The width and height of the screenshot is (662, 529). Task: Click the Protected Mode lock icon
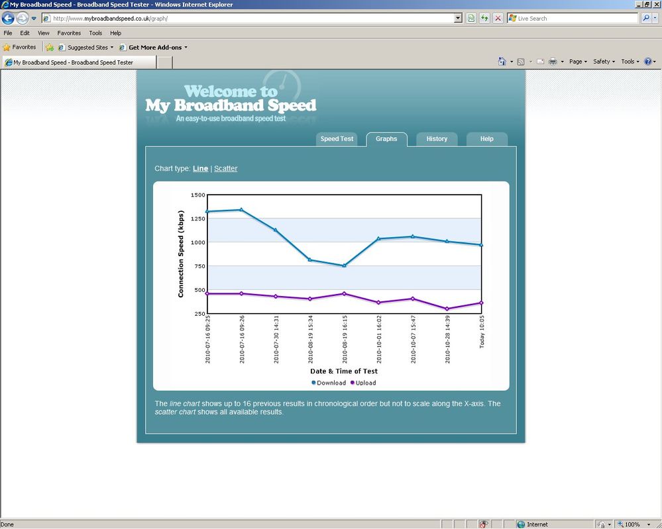coord(601,524)
